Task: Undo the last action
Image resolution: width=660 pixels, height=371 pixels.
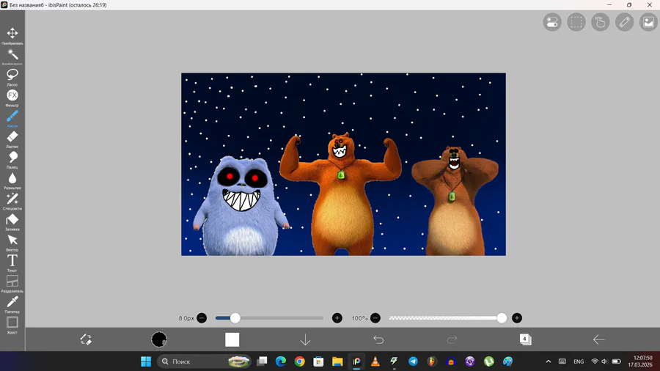Action: (x=378, y=339)
